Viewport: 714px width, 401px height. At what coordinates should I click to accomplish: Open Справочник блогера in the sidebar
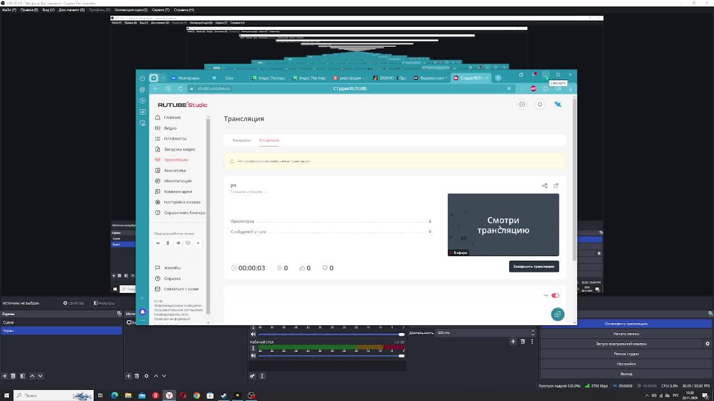click(180, 213)
